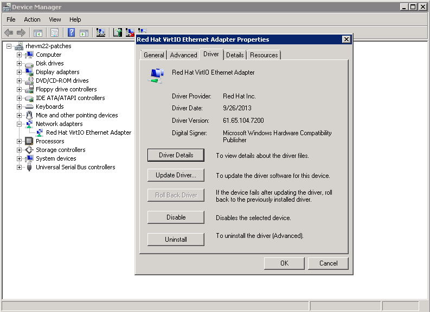The height and width of the screenshot is (312, 430).
Task: Switch to the General tab
Action: (x=154, y=55)
